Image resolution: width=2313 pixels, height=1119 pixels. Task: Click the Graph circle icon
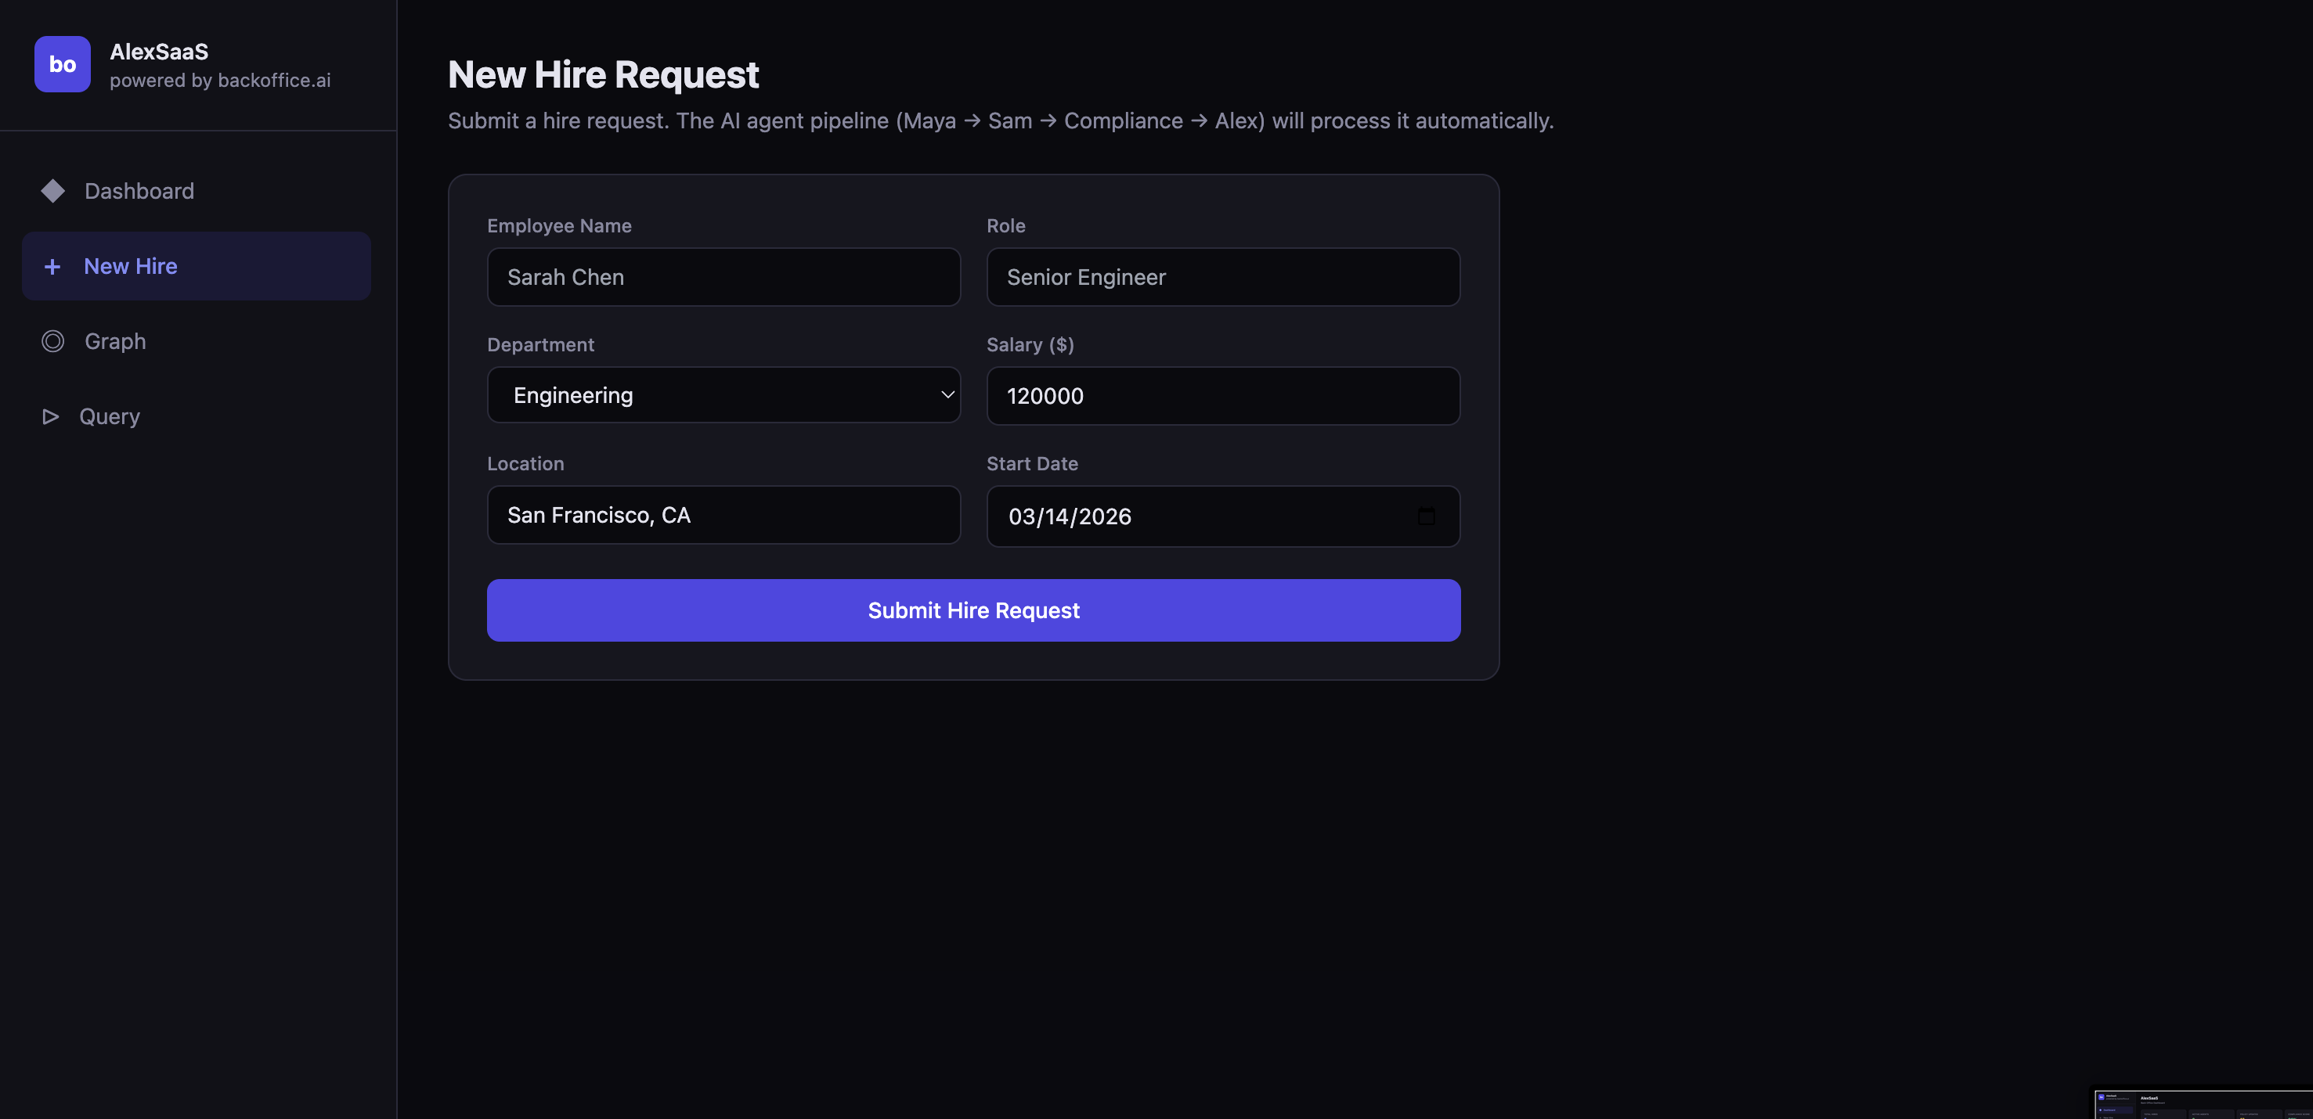pos(53,341)
